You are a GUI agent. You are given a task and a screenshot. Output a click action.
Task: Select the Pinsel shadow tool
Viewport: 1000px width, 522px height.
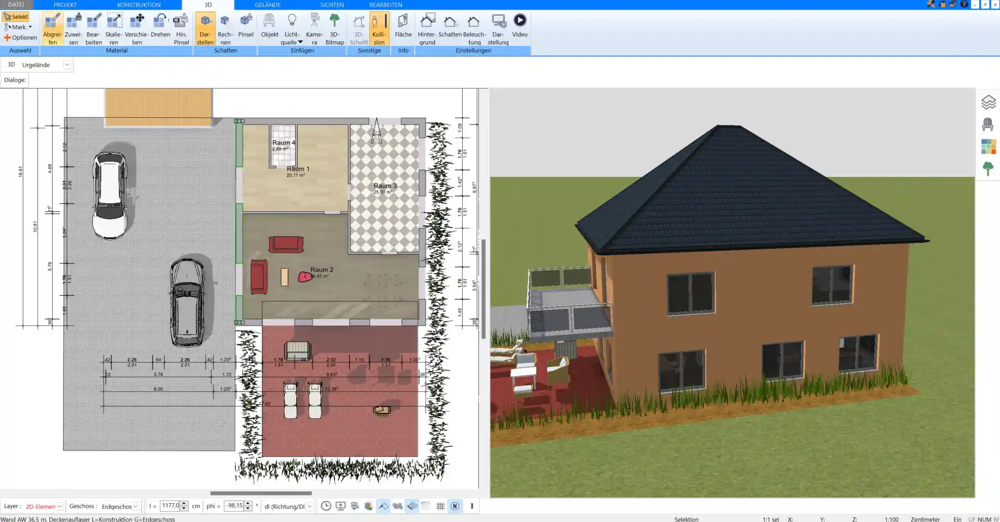click(x=246, y=26)
